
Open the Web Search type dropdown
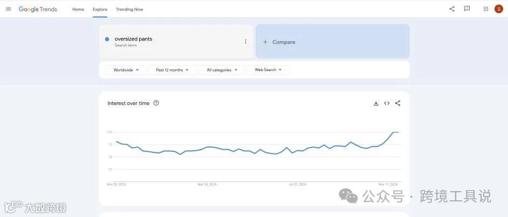(268, 70)
